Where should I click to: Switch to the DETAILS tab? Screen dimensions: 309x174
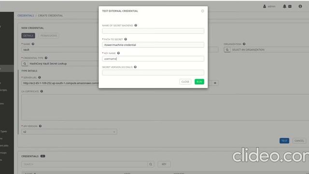click(x=28, y=36)
